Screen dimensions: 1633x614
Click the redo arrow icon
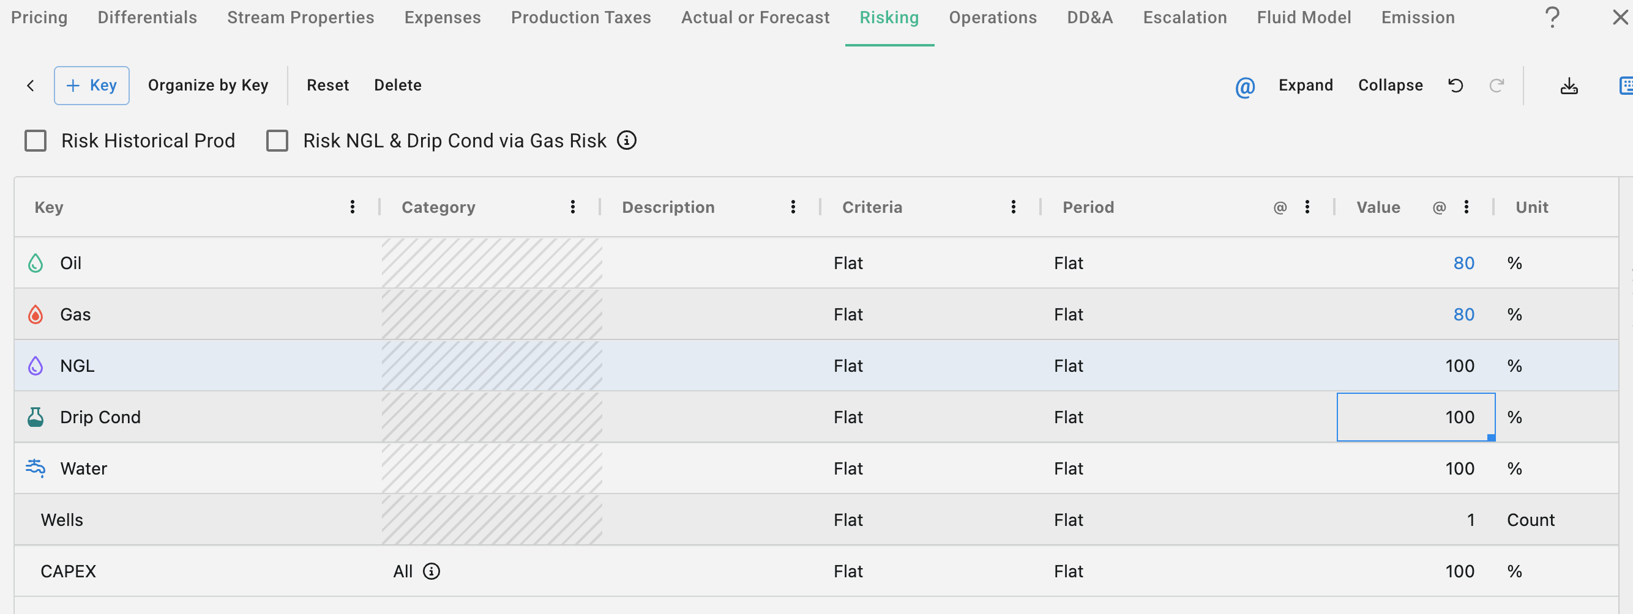[1496, 86]
